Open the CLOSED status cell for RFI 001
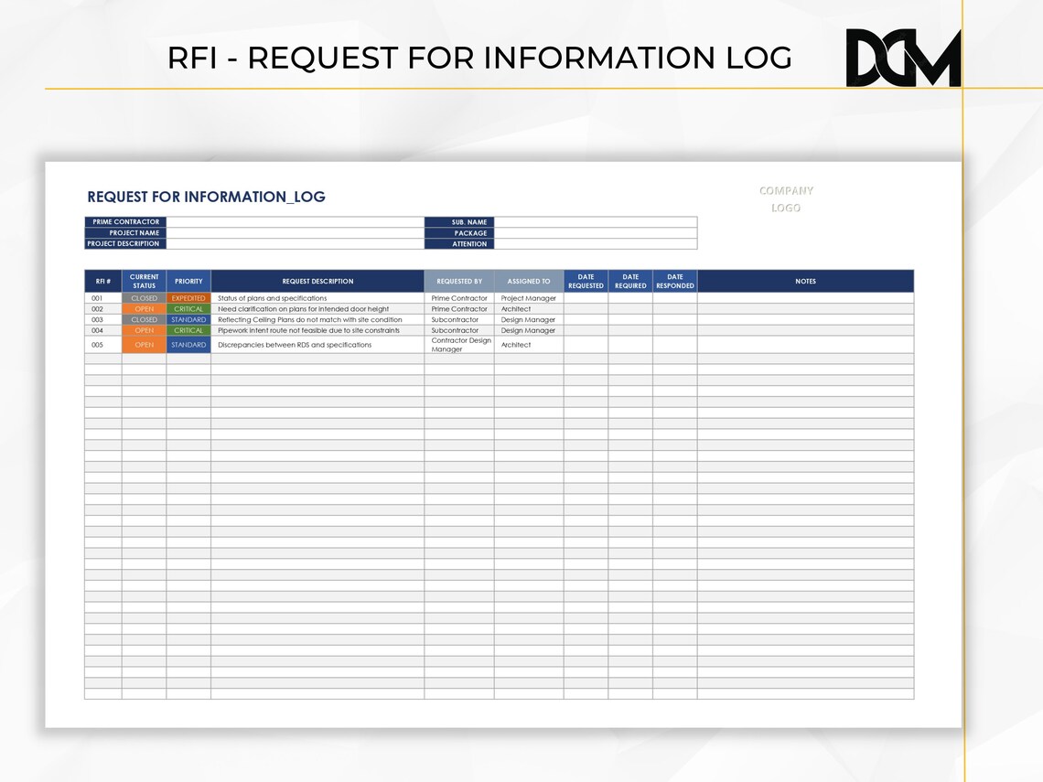The height and width of the screenshot is (782, 1043). click(144, 297)
